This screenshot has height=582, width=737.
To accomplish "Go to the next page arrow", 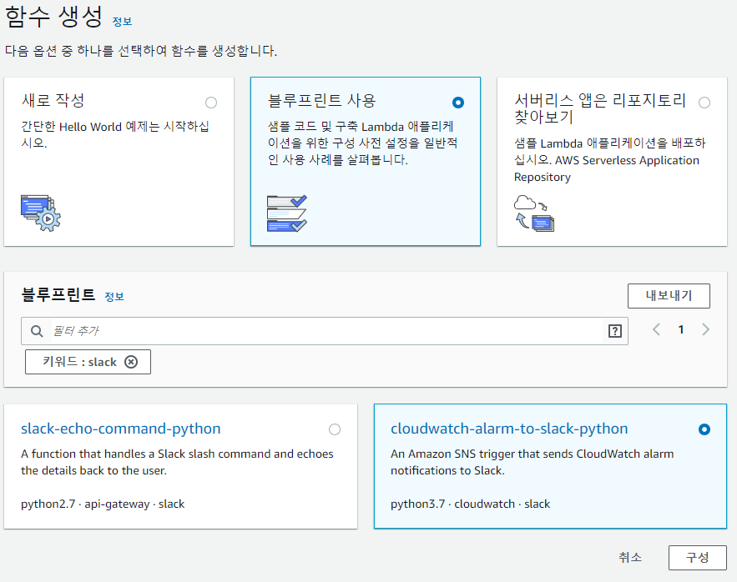I will tap(705, 329).
